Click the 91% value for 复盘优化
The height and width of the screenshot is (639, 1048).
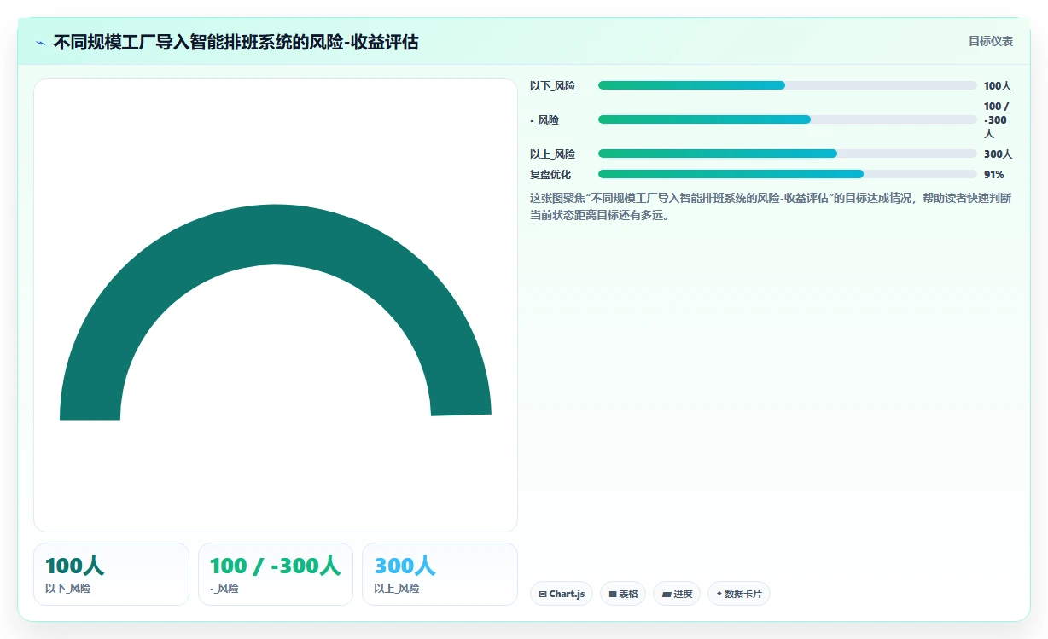pos(993,174)
